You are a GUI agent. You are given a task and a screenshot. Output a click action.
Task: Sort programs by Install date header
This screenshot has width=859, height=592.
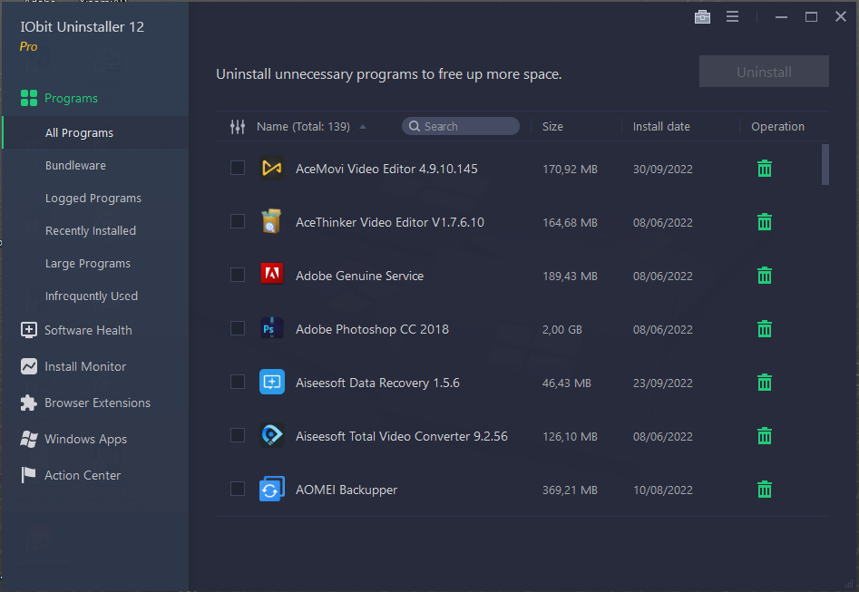(661, 127)
